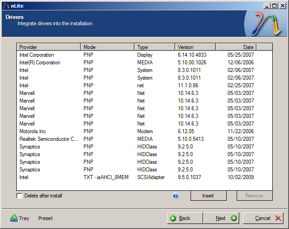289x229 pixels.
Task: Click the Insert button
Action: click(x=208, y=196)
